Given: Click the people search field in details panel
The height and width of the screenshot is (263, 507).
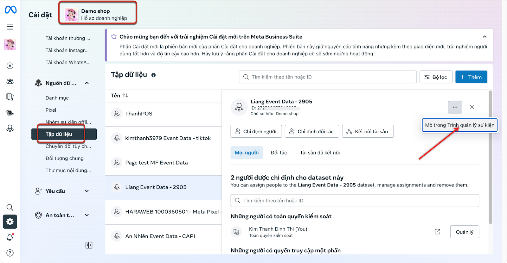Looking at the screenshot, I should pos(355,201).
